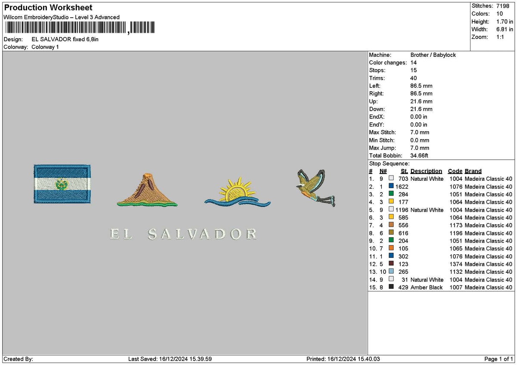Pick the yellow swatch in stop 6
This screenshot has height=365, width=517.
click(x=391, y=217)
